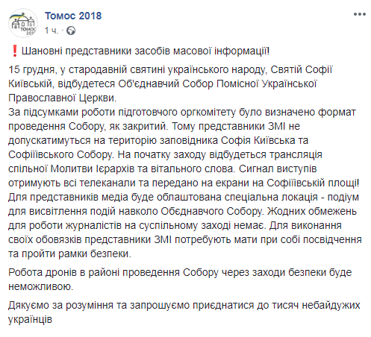
Task: Open the Томос 2018 page avatar
Action: pos(23,23)
